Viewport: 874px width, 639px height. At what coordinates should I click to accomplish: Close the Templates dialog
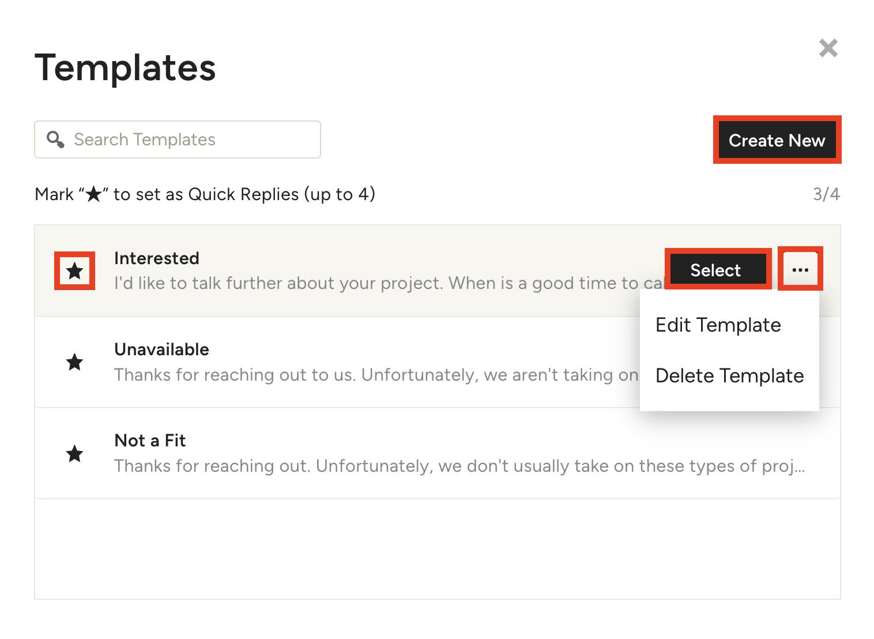click(828, 48)
